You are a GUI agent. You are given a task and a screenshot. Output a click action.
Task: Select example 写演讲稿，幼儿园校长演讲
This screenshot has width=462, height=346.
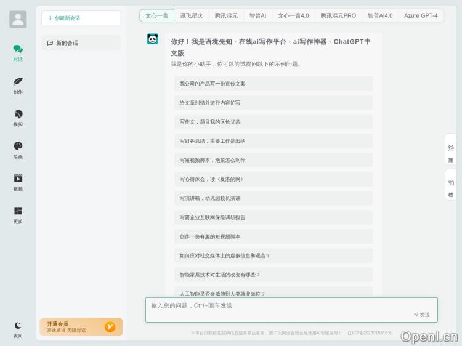click(274, 198)
